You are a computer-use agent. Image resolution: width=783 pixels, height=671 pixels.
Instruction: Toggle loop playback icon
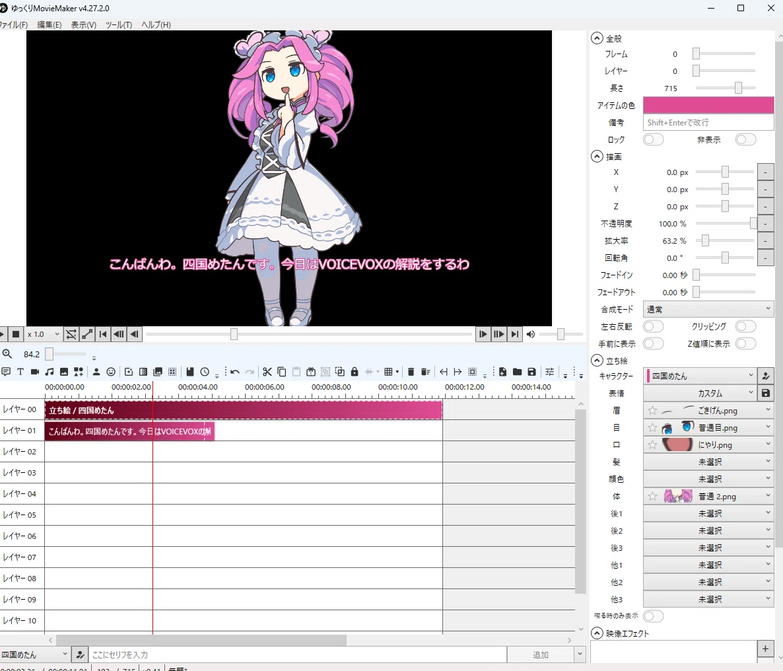pos(71,334)
